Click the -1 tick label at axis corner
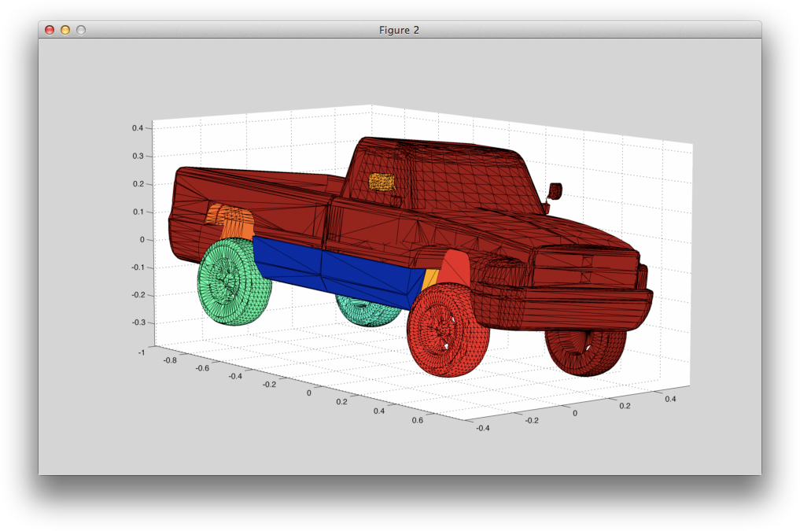Viewport: 800px width, 531px height. [142, 352]
